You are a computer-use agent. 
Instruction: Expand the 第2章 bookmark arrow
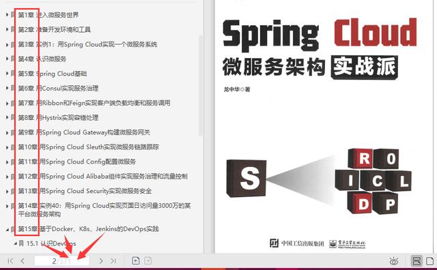tap(8, 29)
